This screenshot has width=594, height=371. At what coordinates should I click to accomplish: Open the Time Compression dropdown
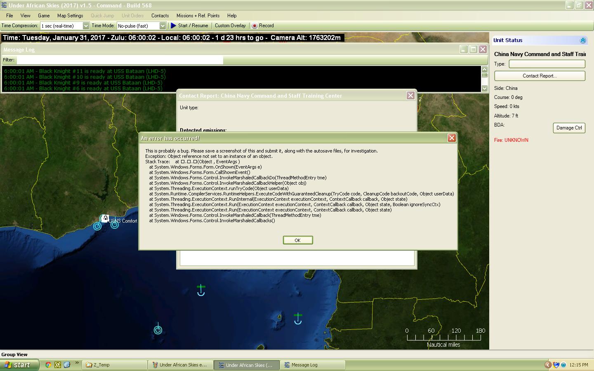[86, 26]
